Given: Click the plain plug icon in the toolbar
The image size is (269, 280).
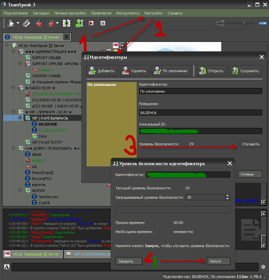Looking at the screenshot, I should coord(26,23).
